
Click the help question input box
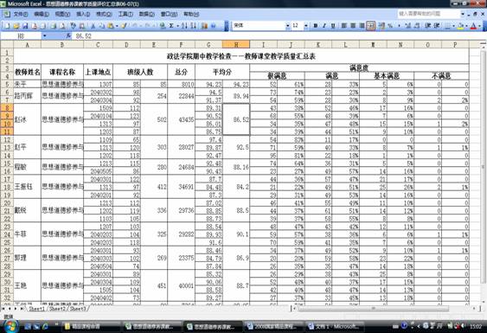[428, 14]
